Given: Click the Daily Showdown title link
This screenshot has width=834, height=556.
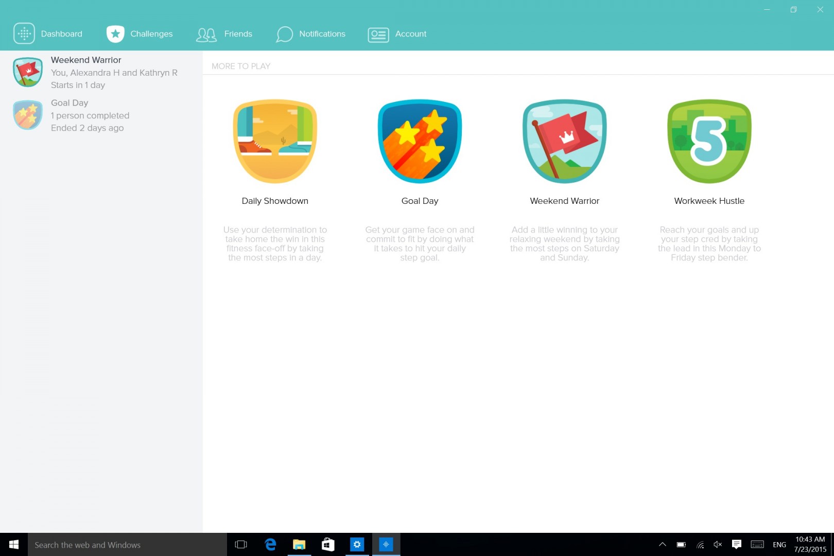Looking at the screenshot, I should (275, 201).
